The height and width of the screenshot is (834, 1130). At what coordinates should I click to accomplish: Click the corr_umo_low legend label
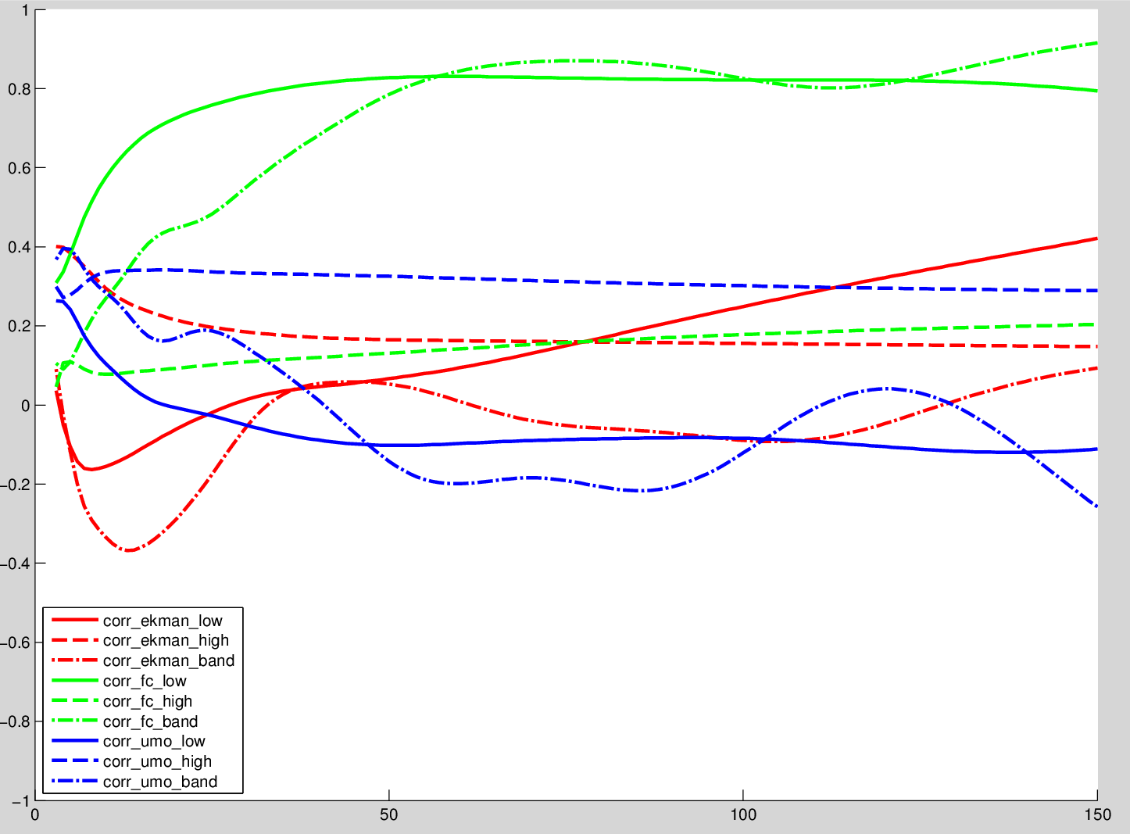(x=154, y=742)
